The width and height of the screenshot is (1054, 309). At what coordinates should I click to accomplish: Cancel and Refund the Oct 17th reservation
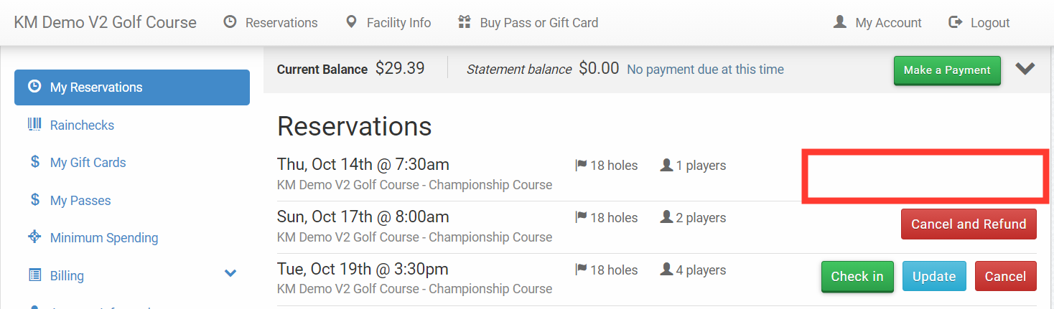(x=968, y=224)
